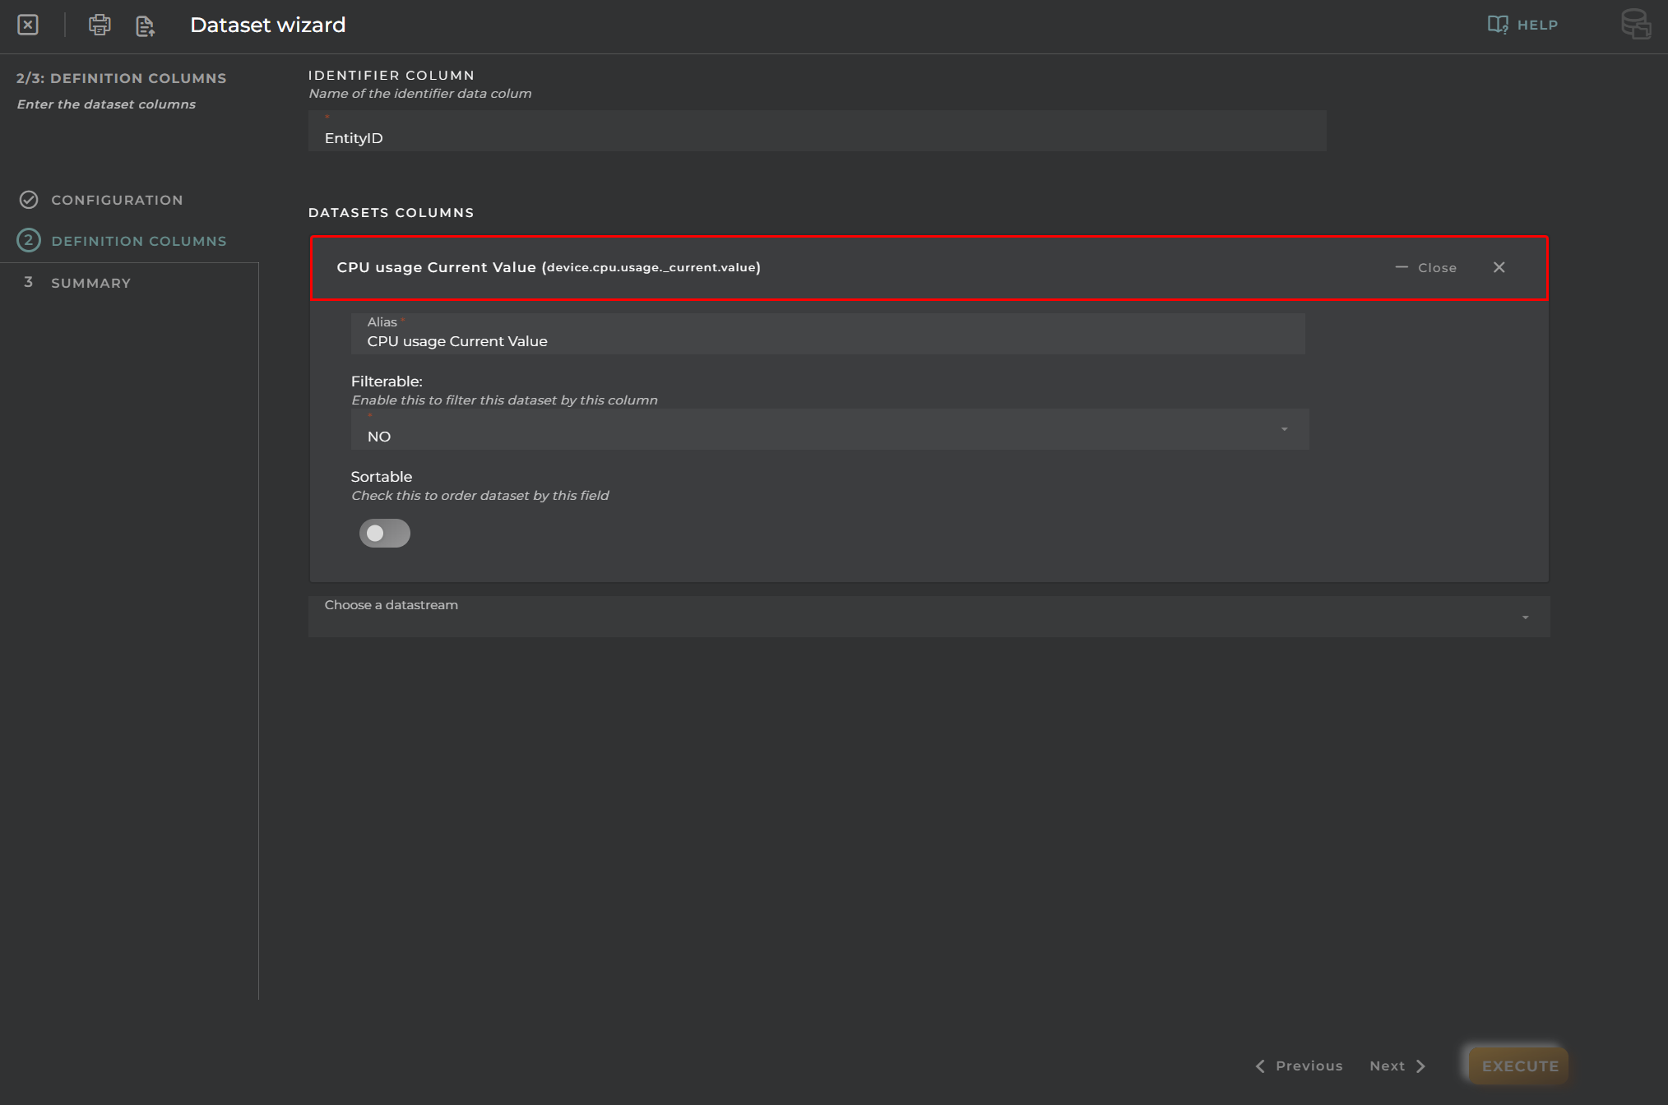Image resolution: width=1668 pixels, height=1105 pixels.
Task: Click the database/storage icon top right
Action: tap(1636, 23)
